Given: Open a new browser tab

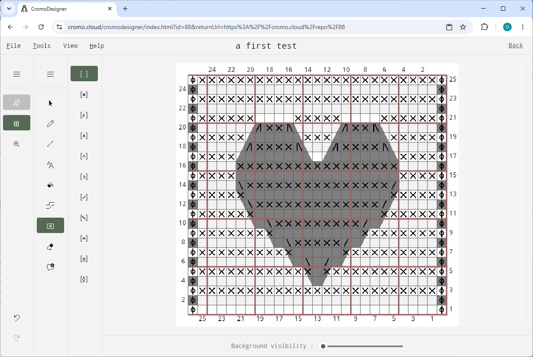Looking at the screenshot, I should 125,9.
